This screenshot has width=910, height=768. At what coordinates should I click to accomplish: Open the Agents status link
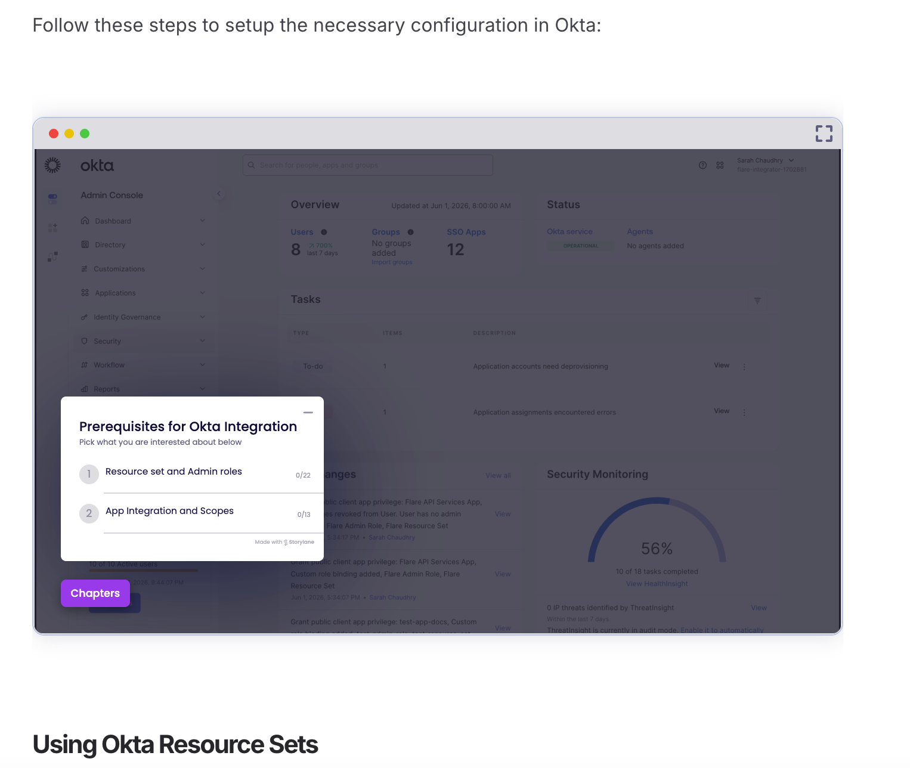(640, 231)
